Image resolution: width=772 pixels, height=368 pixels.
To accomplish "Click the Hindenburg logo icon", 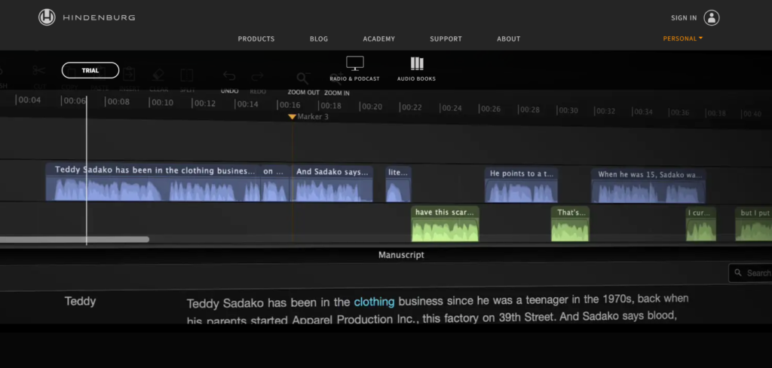I will click(x=47, y=18).
